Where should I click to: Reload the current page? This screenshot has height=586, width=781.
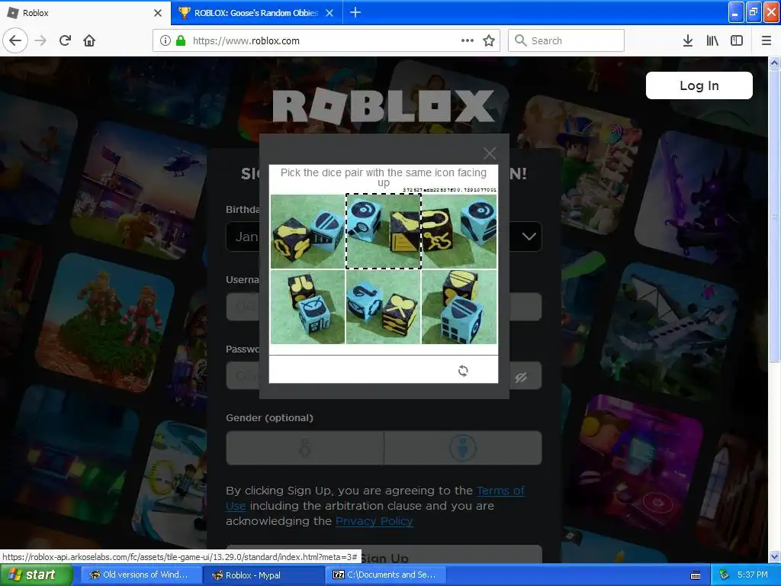[x=66, y=40]
